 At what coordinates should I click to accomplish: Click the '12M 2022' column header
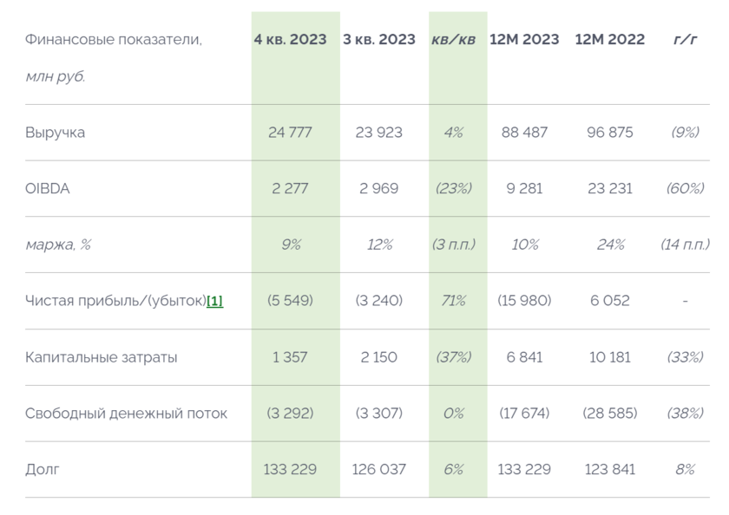pos(609,40)
